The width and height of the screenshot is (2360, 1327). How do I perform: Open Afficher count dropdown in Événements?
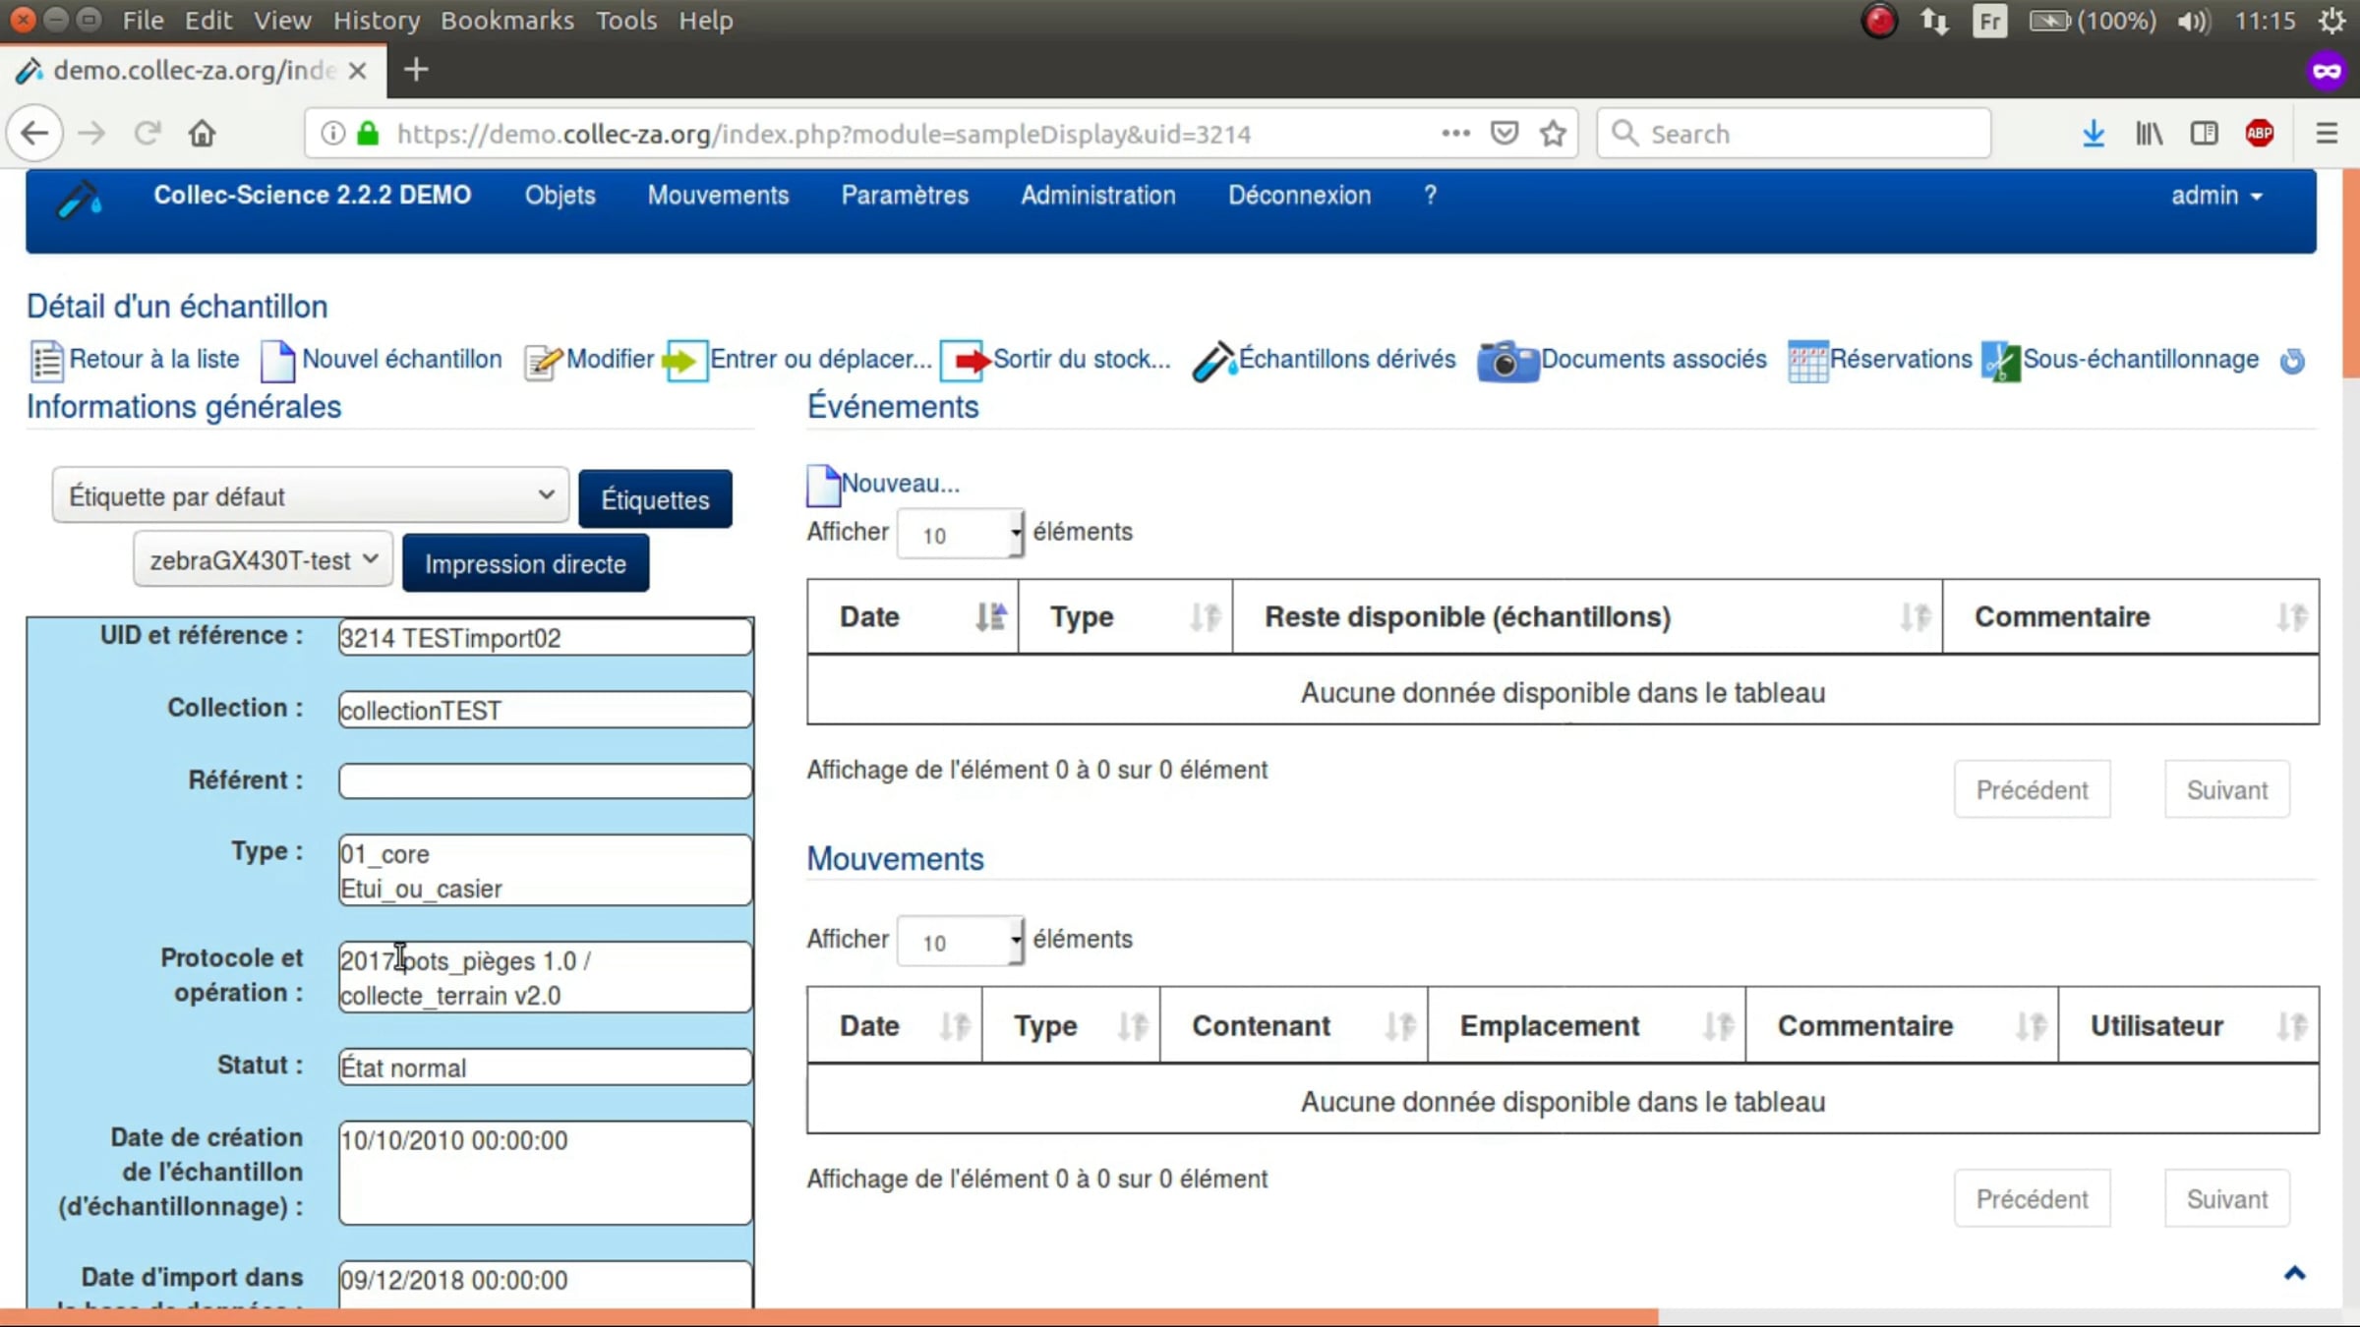point(960,534)
